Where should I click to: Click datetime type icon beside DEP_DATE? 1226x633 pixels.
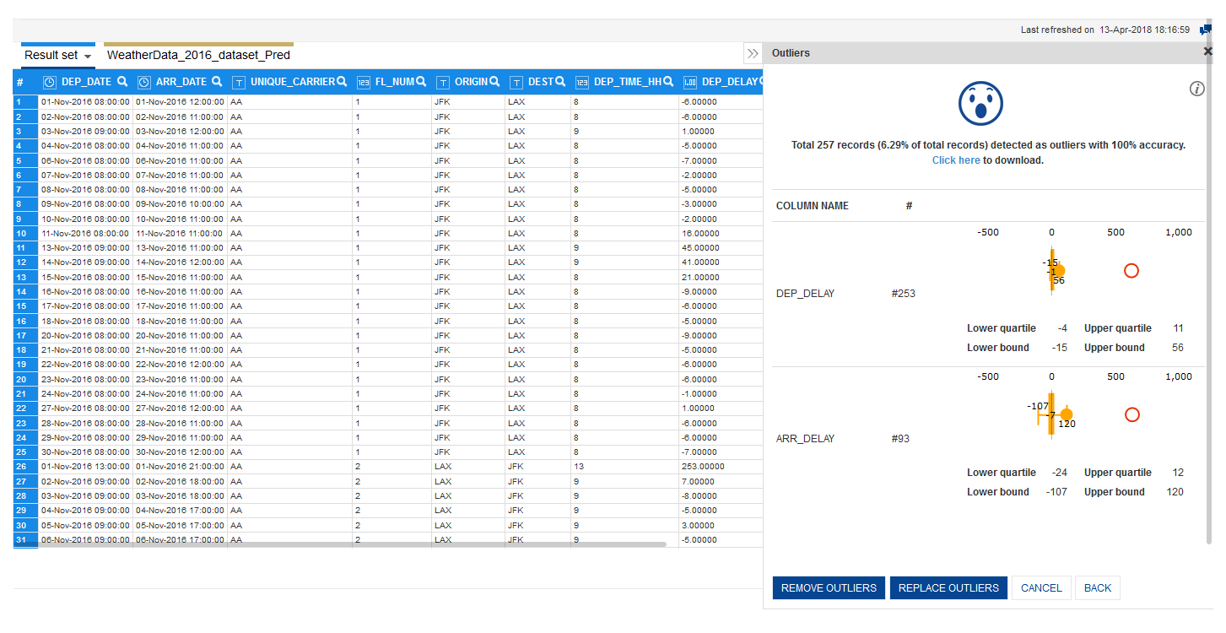pos(50,83)
